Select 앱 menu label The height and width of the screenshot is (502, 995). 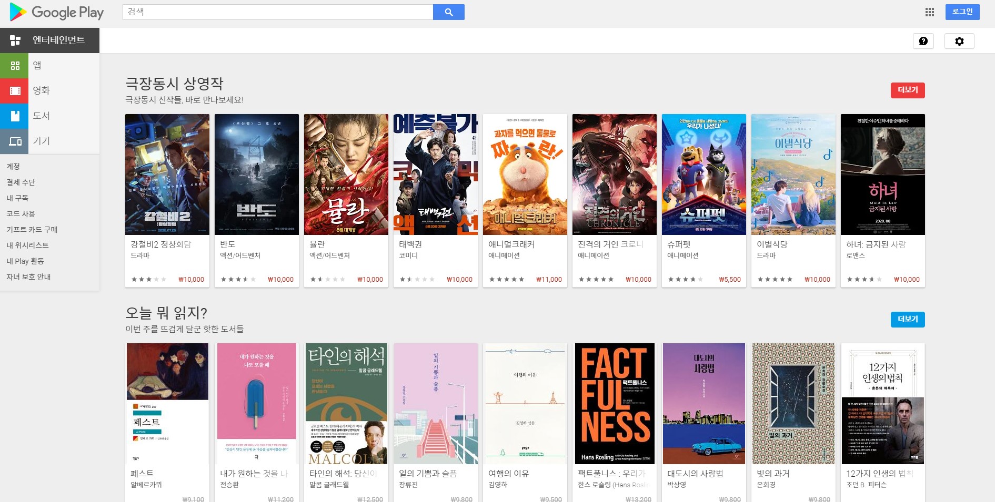[37, 65]
